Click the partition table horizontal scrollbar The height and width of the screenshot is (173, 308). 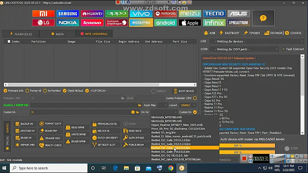coord(83,84)
